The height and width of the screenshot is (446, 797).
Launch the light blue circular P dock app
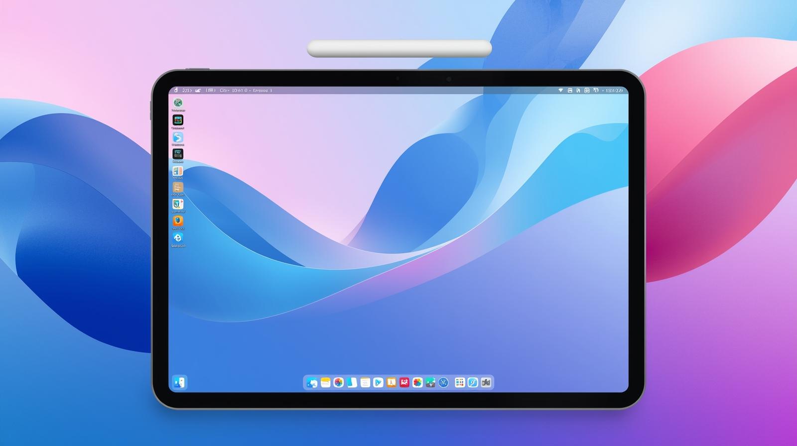click(473, 382)
